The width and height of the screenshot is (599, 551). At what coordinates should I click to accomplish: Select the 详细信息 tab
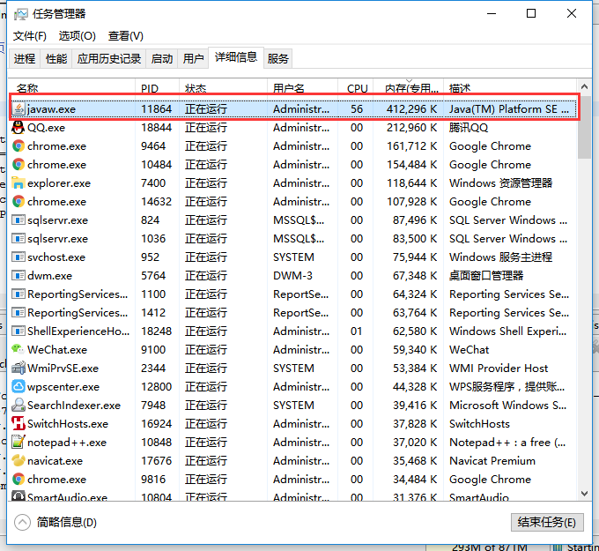point(236,57)
